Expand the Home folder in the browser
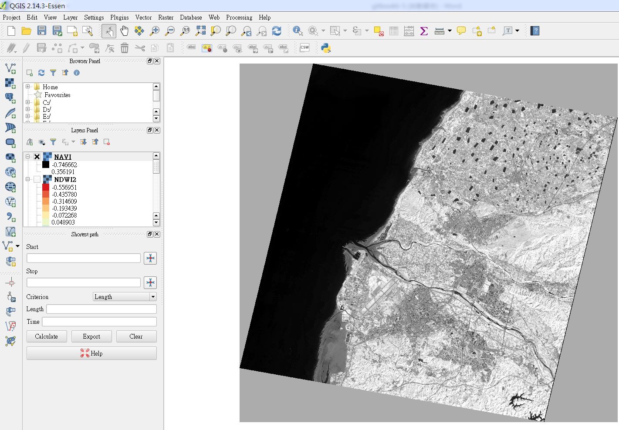Image resolution: width=619 pixels, height=430 pixels. click(x=28, y=87)
